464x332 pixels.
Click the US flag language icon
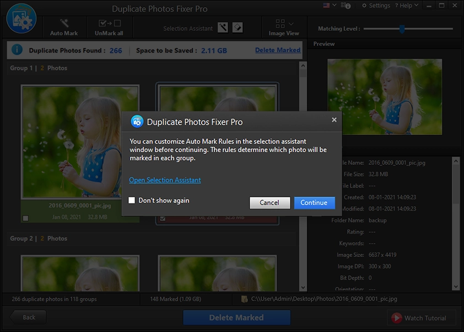326,6
